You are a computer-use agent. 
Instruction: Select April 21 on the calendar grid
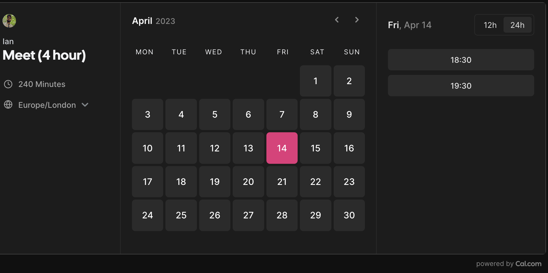(x=282, y=182)
